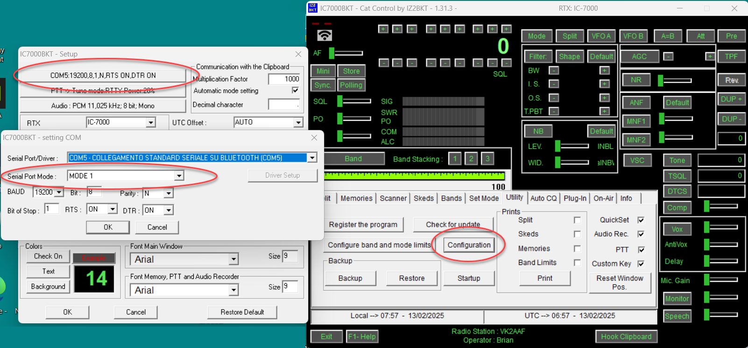748x348 pixels.
Task: Select band stacking register 3
Action: [x=487, y=159]
